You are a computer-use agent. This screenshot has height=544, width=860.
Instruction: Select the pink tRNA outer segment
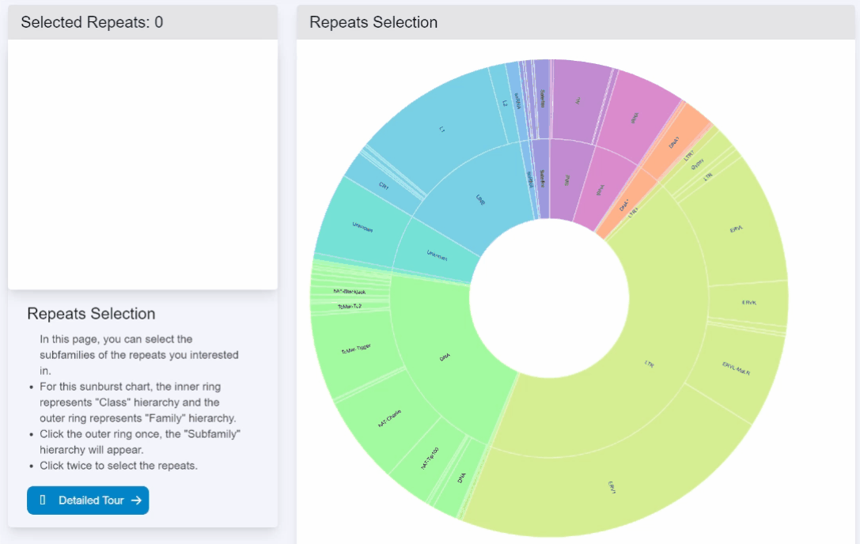[635, 118]
